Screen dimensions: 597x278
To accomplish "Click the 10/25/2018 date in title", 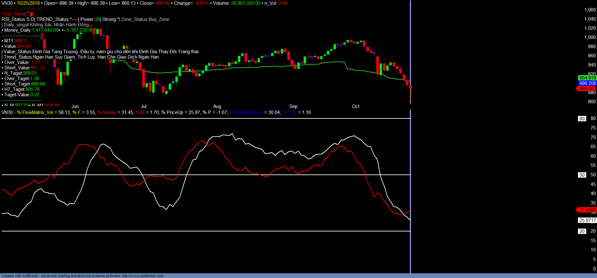I will click(28, 3).
